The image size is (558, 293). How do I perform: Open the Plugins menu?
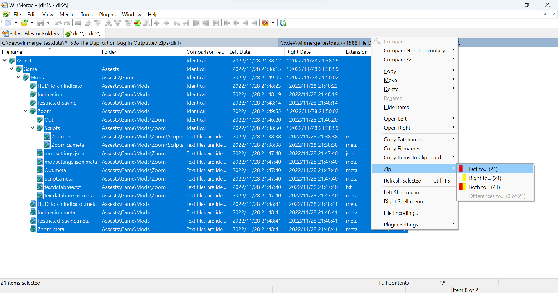tap(107, 14)
